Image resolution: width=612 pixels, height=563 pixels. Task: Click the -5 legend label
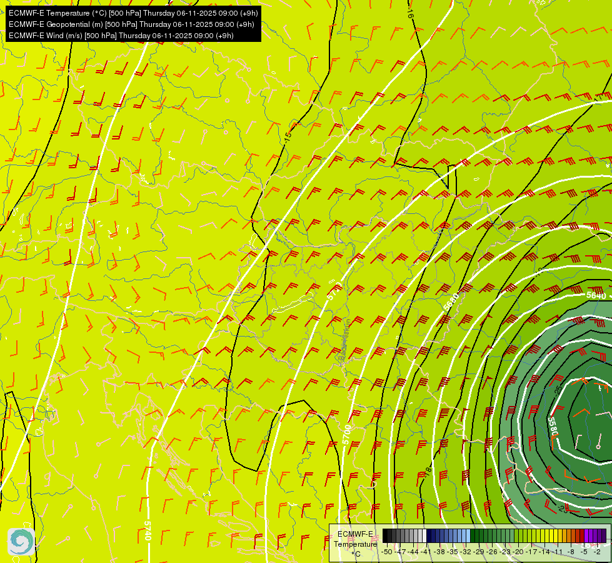(x=584, y=552)
